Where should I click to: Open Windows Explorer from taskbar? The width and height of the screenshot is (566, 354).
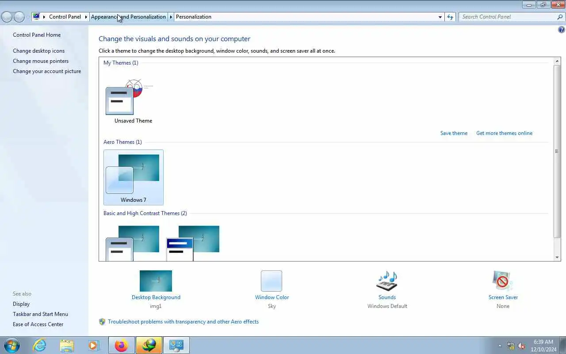tap(67, 345)
